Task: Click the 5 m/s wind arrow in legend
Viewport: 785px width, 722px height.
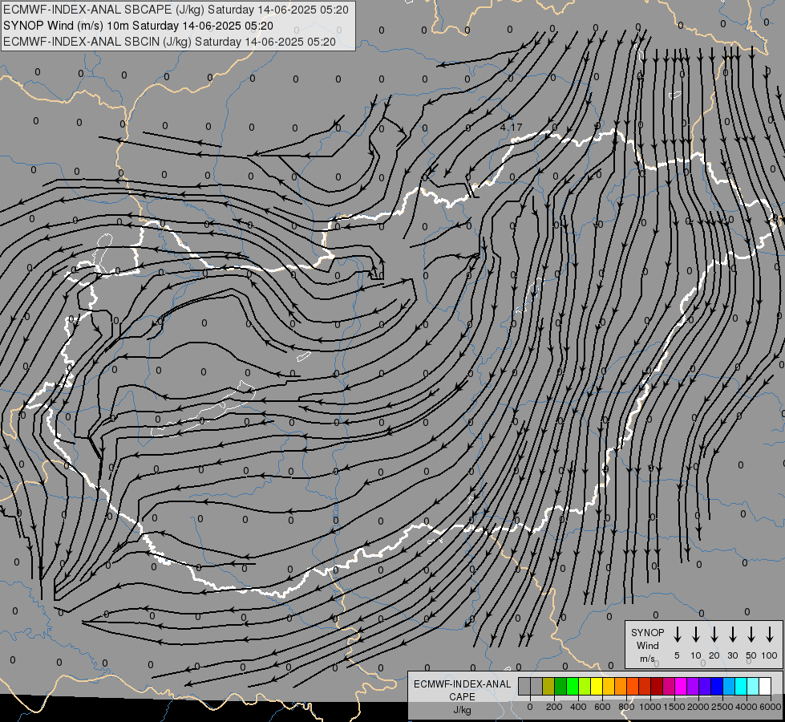Action: pos(677,635)
